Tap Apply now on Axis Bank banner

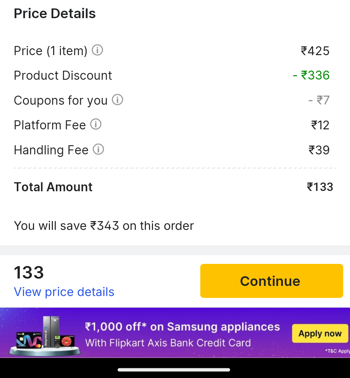(320, 333)
